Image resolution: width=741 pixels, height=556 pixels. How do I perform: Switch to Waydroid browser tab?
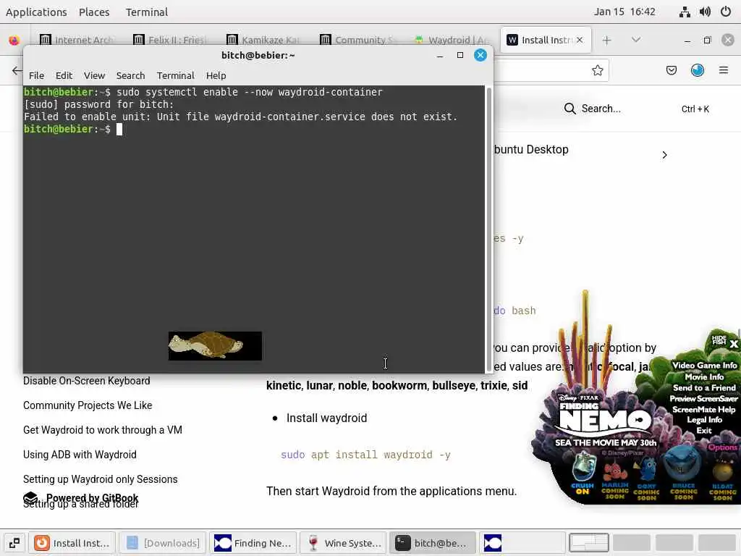[x=450, y=40]
